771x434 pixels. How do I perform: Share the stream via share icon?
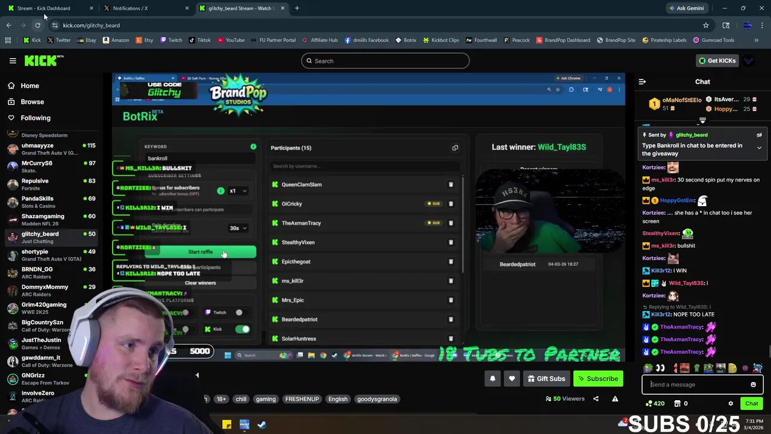(x=596, y=398)
